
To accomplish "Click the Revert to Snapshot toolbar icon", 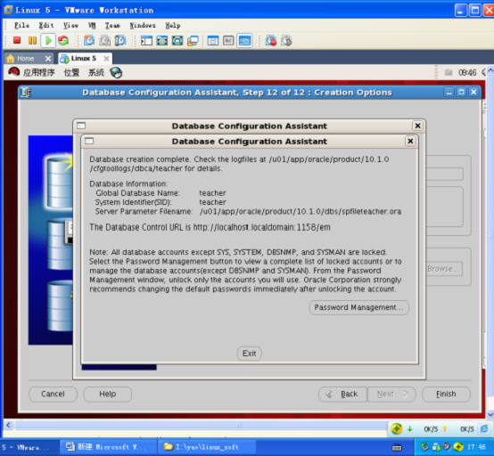I will point(105,41).
